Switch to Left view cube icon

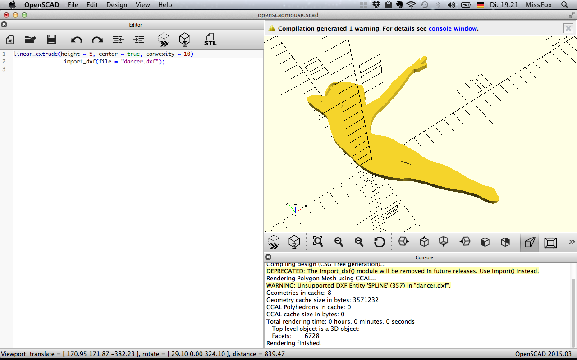(465, 242)
